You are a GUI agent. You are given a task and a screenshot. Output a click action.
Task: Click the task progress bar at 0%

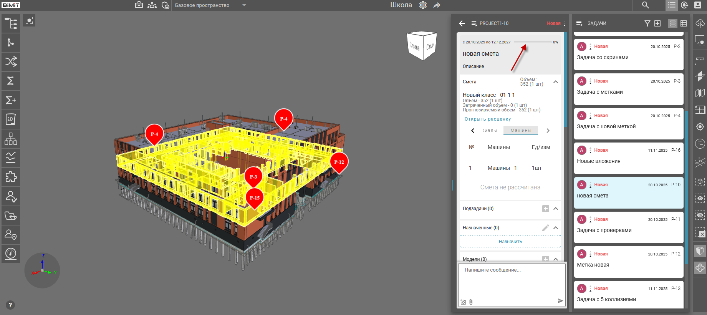(532, 42)
